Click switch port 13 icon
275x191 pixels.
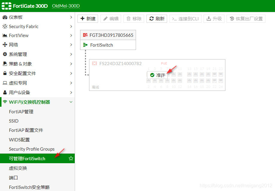(190, 74)
